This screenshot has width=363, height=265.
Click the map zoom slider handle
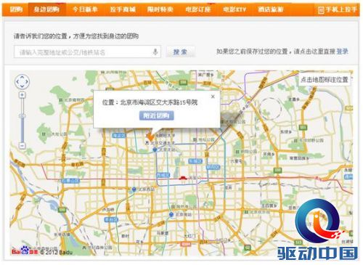pos(22,116)
